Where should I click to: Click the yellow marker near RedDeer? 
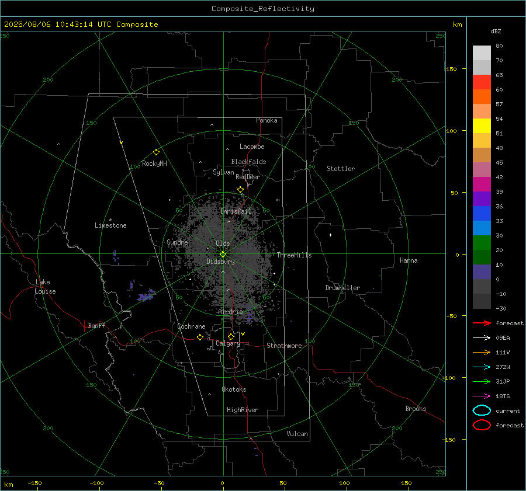pos(240,190)
